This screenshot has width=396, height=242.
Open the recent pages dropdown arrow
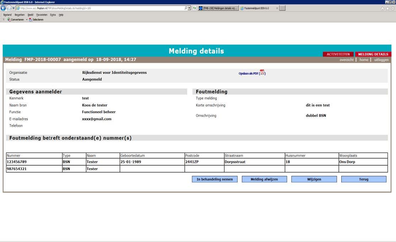coord(13,8)
